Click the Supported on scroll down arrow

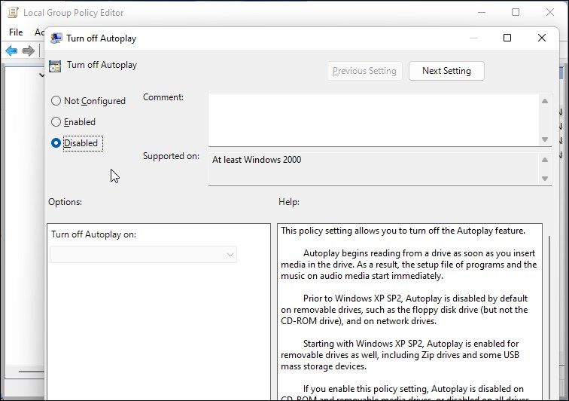pyautogui.click(x=545, y=179)
